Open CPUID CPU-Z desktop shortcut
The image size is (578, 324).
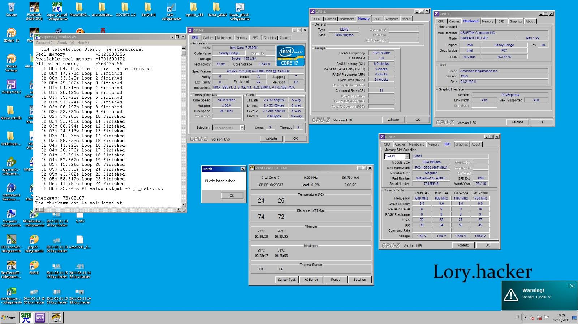coord(11,86)
